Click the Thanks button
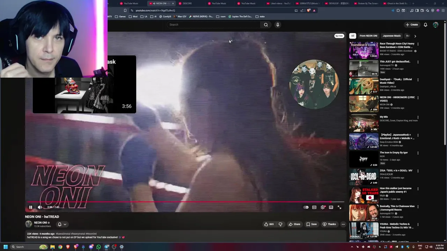The width and height of the screenshot is (447, 251). (329, 224)
